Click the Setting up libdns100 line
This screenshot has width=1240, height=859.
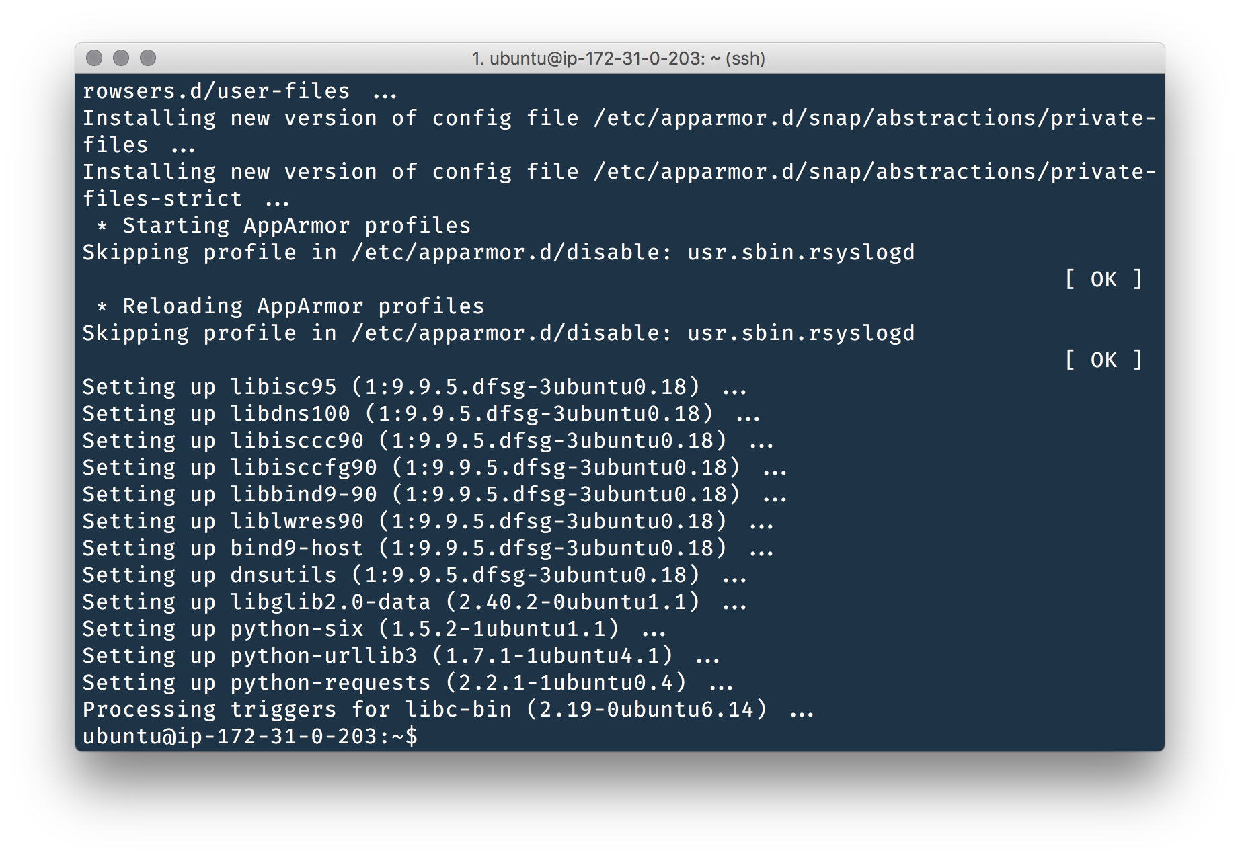(421, 413)
